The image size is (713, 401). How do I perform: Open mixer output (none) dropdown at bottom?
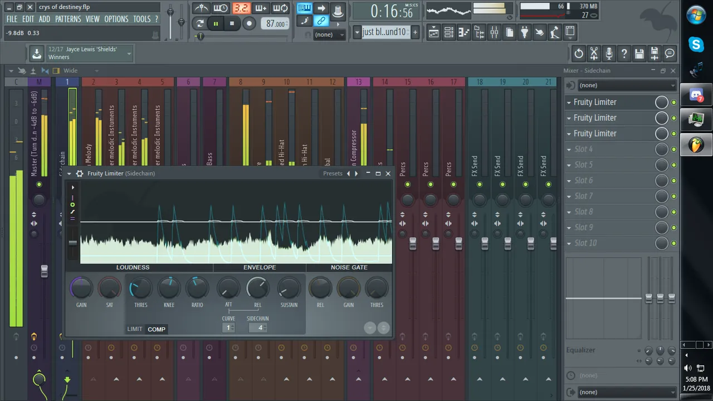tap(626, 392)
